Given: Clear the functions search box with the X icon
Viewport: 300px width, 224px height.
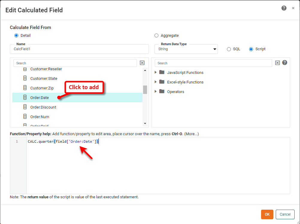Looking at the screenshot, I should 278,63.
